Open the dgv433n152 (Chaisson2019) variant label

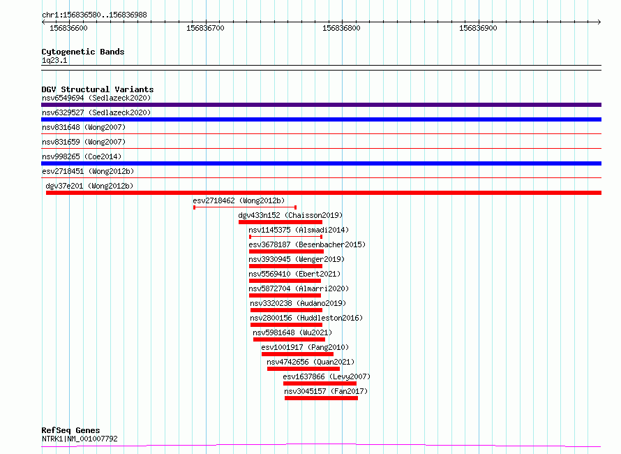tap(290, 215)
